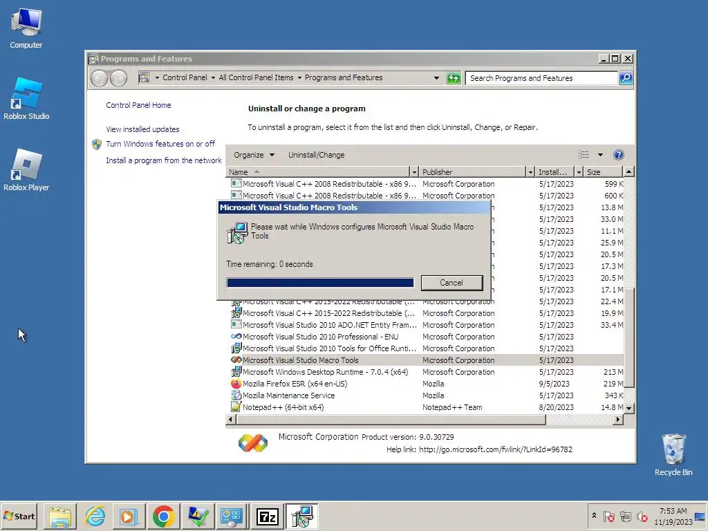Select Visual Studio 2010 Tools for Office row
708x531 pixels.
tap(425, 348)
